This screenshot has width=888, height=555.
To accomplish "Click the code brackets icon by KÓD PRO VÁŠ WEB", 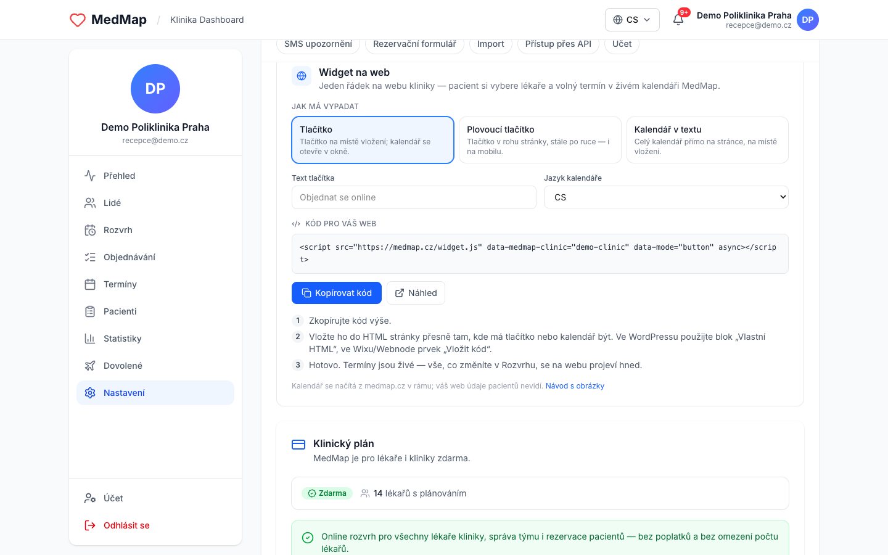I will 296,224.
